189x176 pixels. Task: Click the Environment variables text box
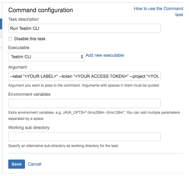[84, 103]
